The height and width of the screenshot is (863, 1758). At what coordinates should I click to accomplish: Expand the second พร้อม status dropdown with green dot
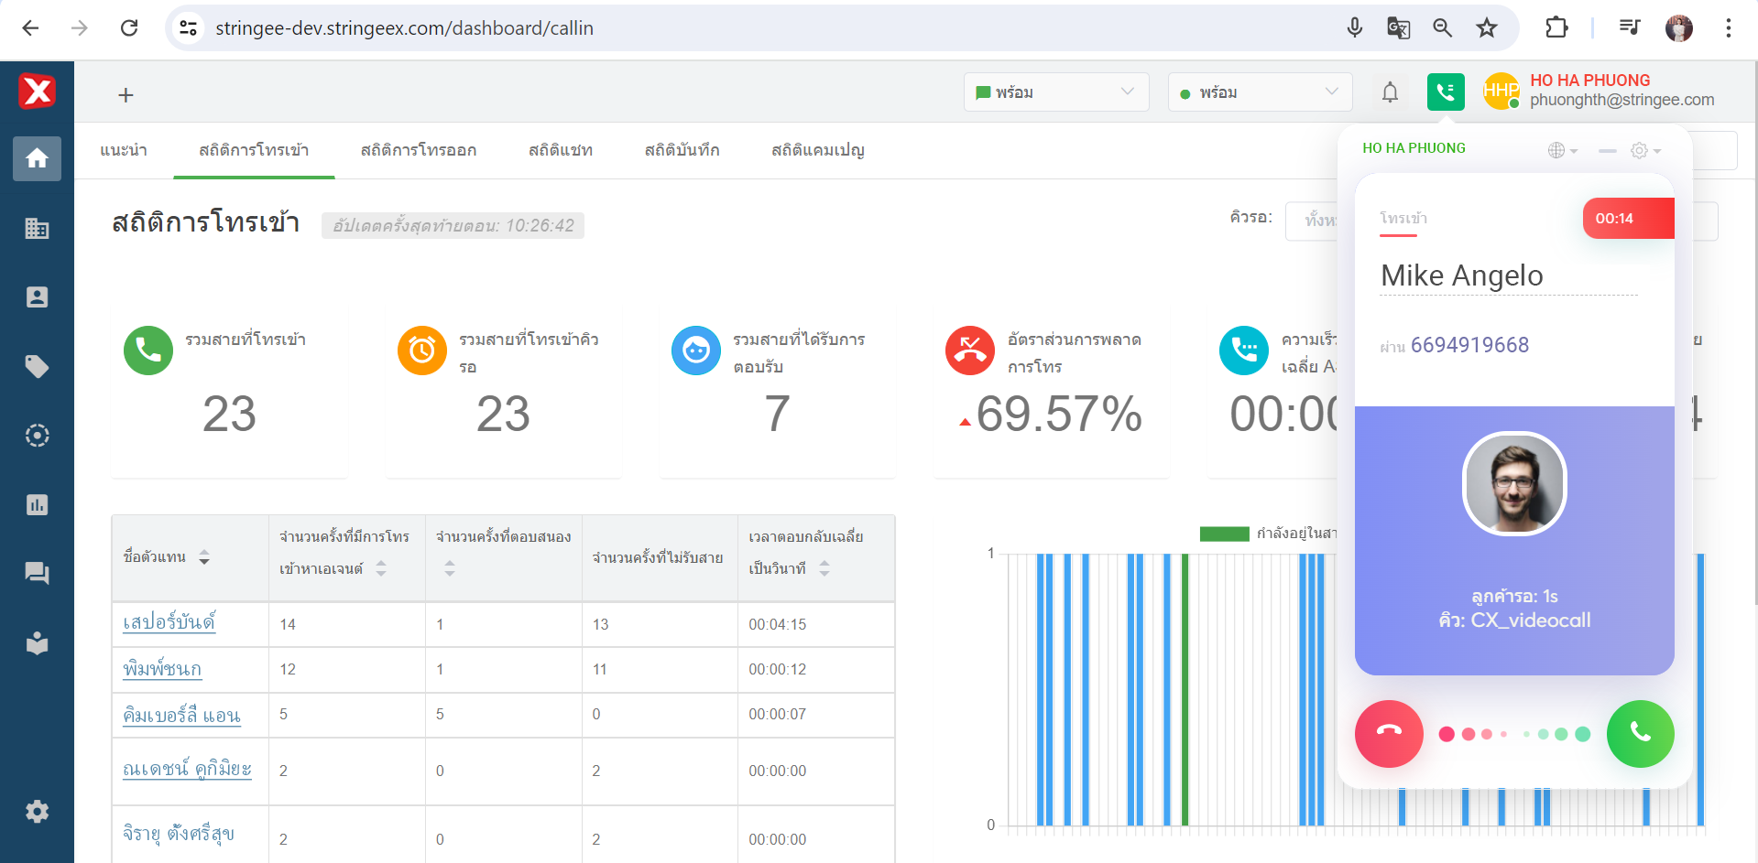[1260, 92]
